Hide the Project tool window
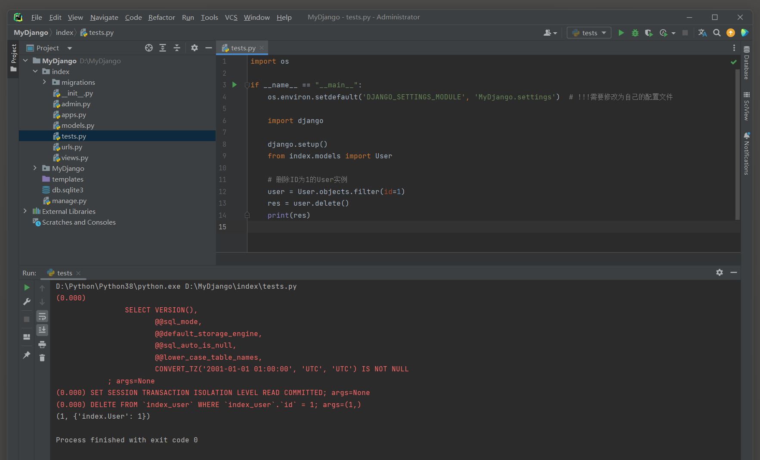 pos(209,48)
